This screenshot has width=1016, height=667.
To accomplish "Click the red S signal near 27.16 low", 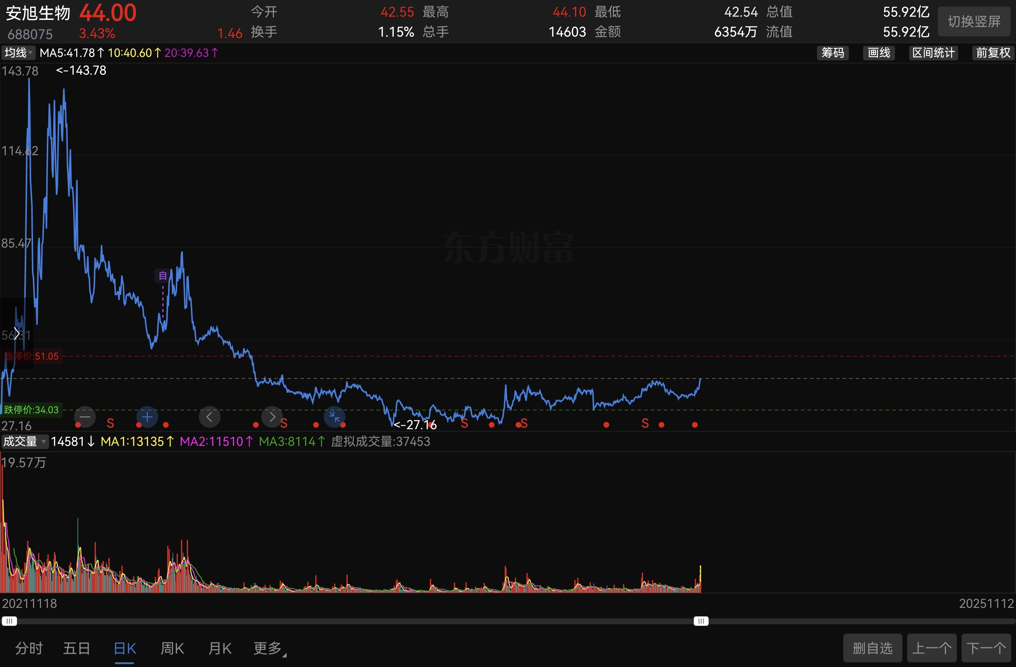I will [464, 424].
